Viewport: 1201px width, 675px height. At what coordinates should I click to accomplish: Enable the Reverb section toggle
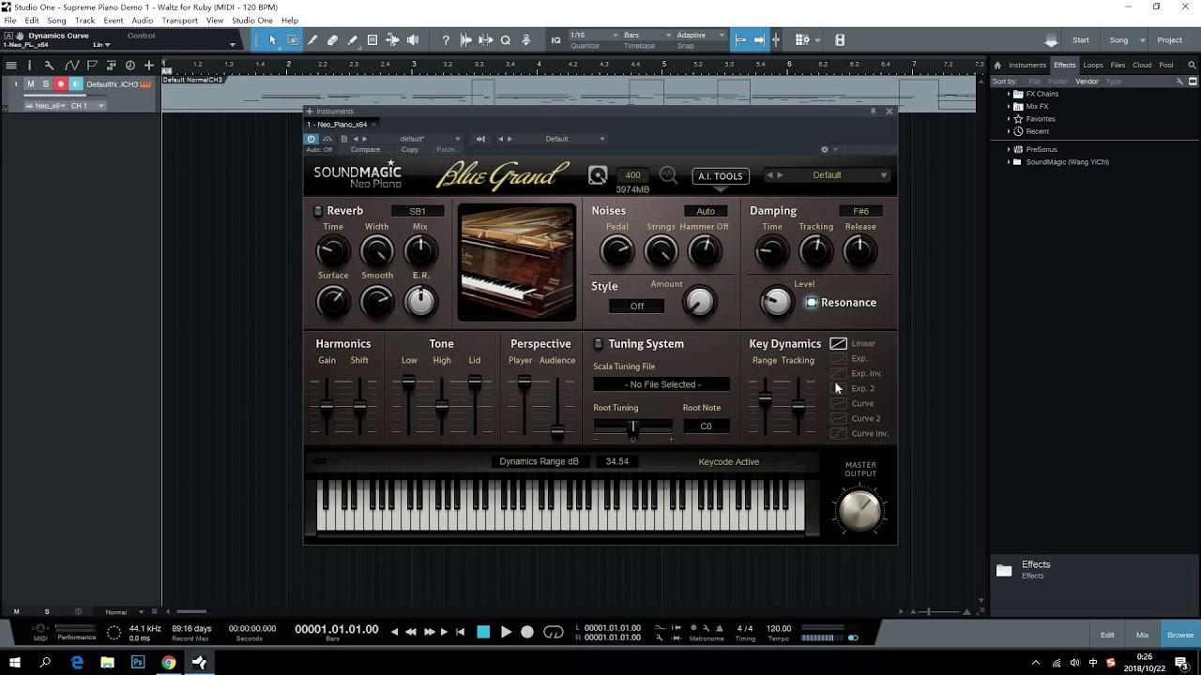point(318,211)
